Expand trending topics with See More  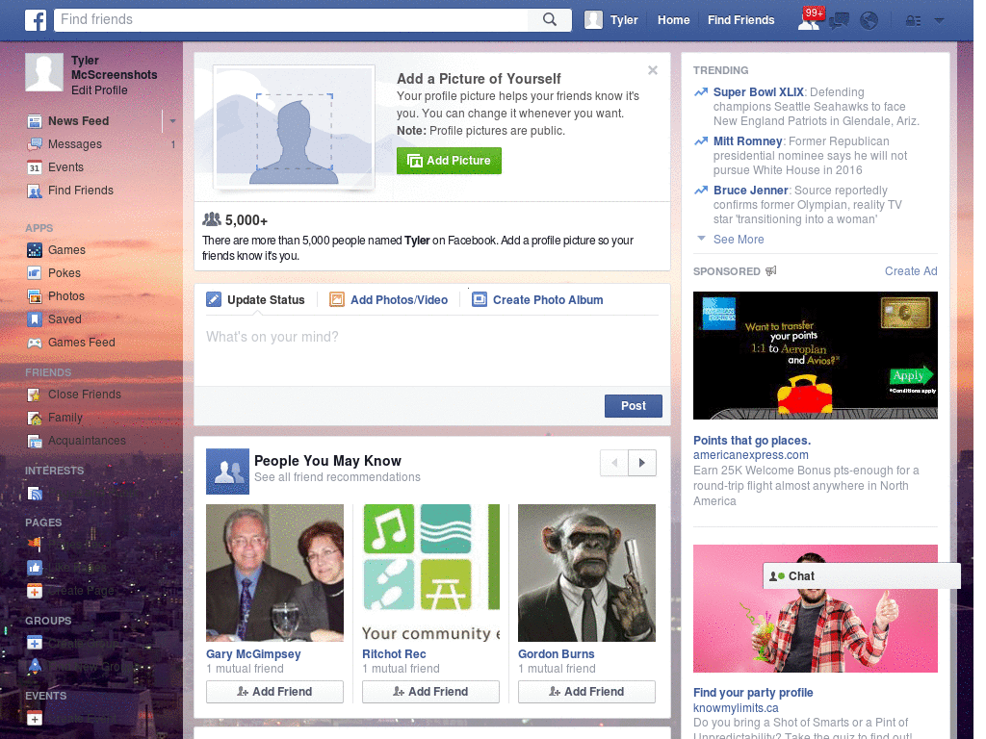coord(738,240)
